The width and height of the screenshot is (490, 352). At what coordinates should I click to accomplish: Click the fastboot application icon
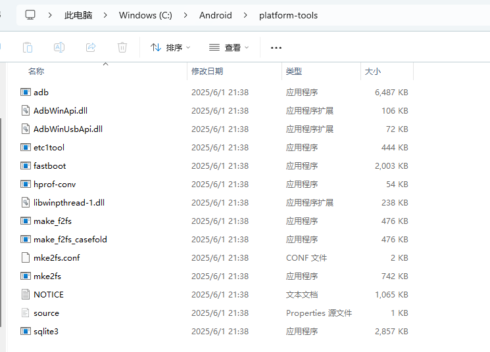point(26,165)
